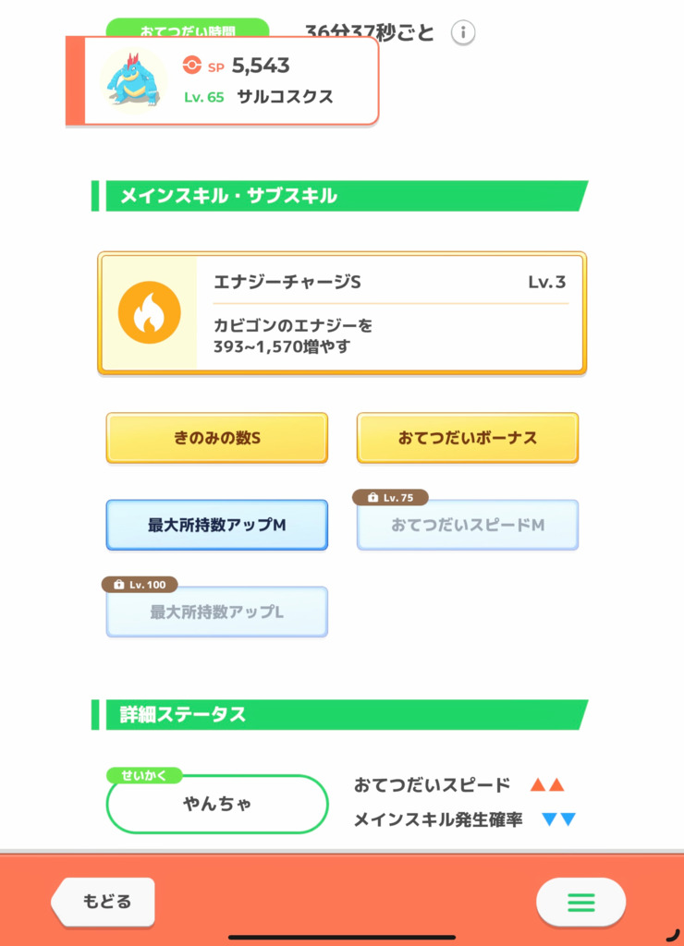Open the エナジーチャージS main skill card
Image resolution: width=684 pixels, height=946 pixels.
[342, 313]
